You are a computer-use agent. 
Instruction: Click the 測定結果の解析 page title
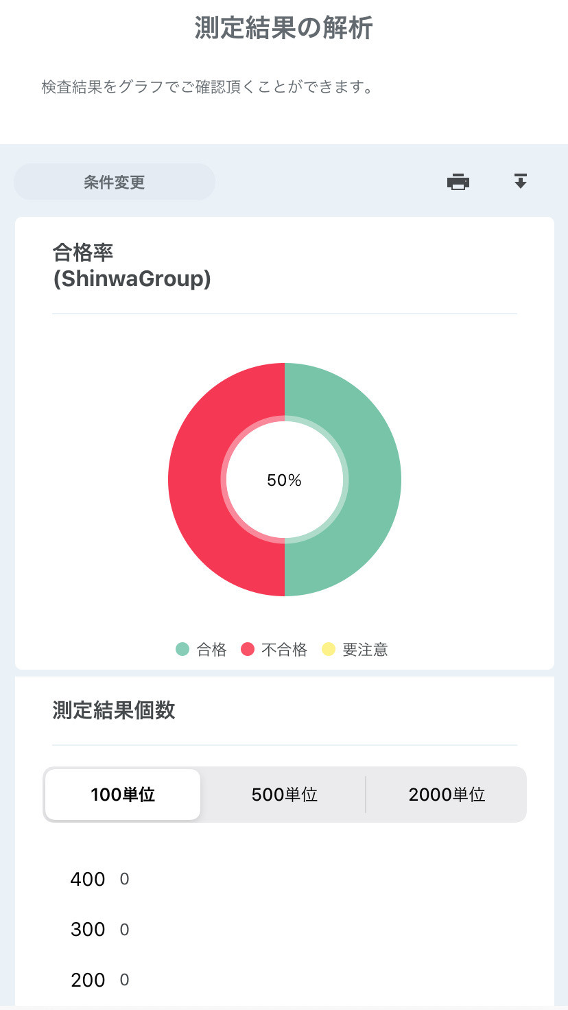(283, 29)
